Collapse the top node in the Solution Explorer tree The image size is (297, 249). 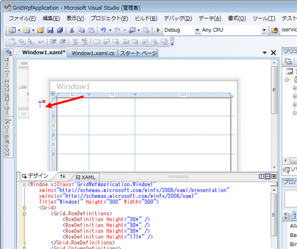click(x=287, y=80)
